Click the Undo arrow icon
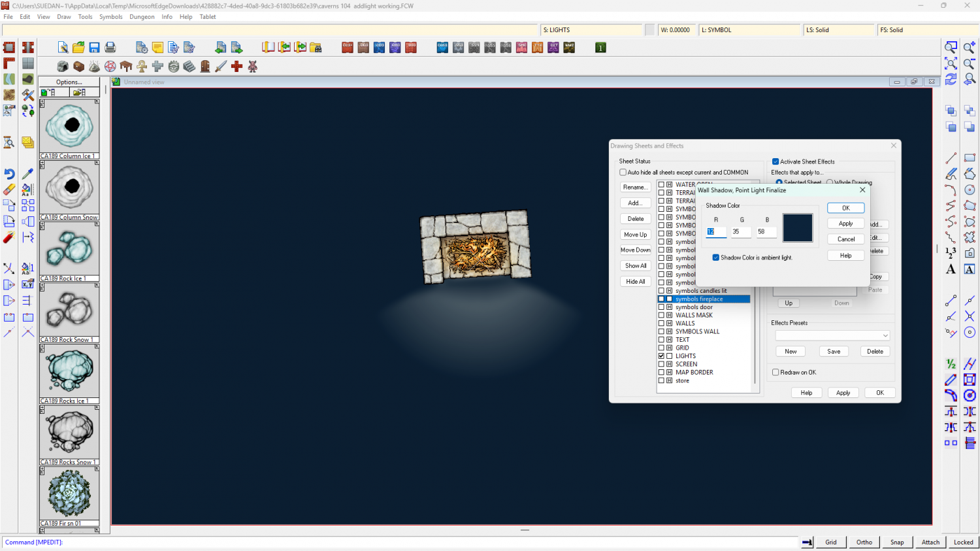Image resolution: width=980 pixels, height=551 pixels. coord(9,174)
